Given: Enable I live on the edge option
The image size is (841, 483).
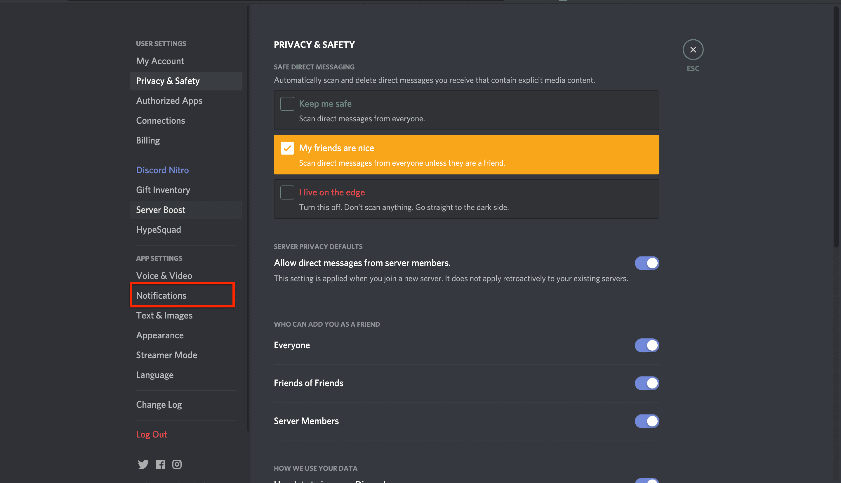Looking at the screenshot, I should tap(287, 192).
